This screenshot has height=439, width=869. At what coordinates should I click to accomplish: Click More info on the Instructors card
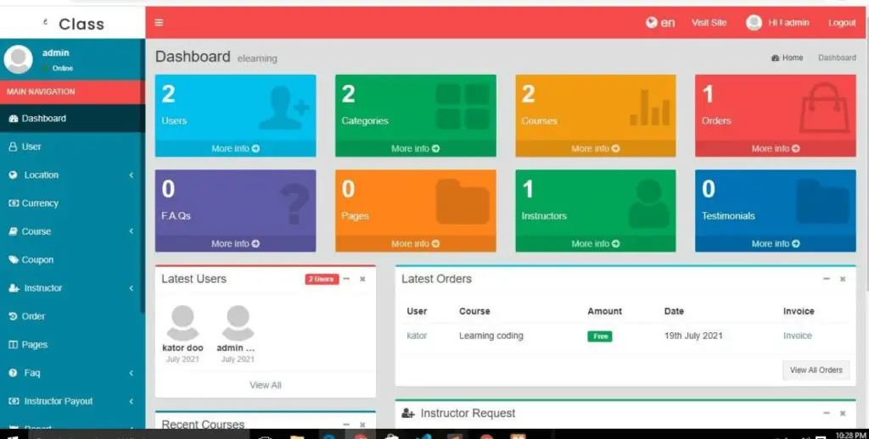pos(596,243)
